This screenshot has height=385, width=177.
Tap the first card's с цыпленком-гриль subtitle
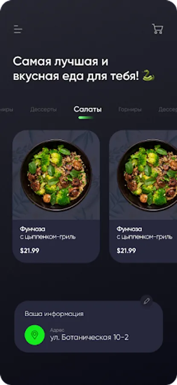pos(48,237)
